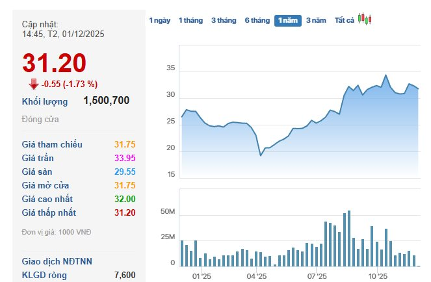The image size is (431, 282).
Task: Click the Giá sàn value 29.55
Action: click(125, 172)
